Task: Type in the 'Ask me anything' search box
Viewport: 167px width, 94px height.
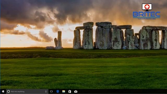Action: click(x=27, y=91)
